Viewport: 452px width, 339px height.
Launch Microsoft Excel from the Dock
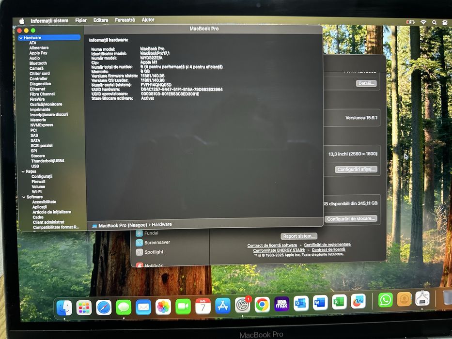pyautogui.click(x=339, y=302)
